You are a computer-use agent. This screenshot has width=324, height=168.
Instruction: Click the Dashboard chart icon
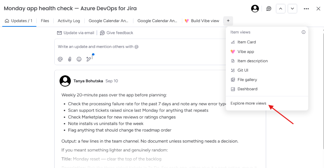pyautogui.click(x=233, y=89)
